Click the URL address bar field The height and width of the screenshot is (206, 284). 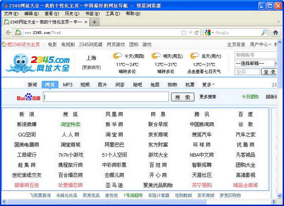point(102,33)
